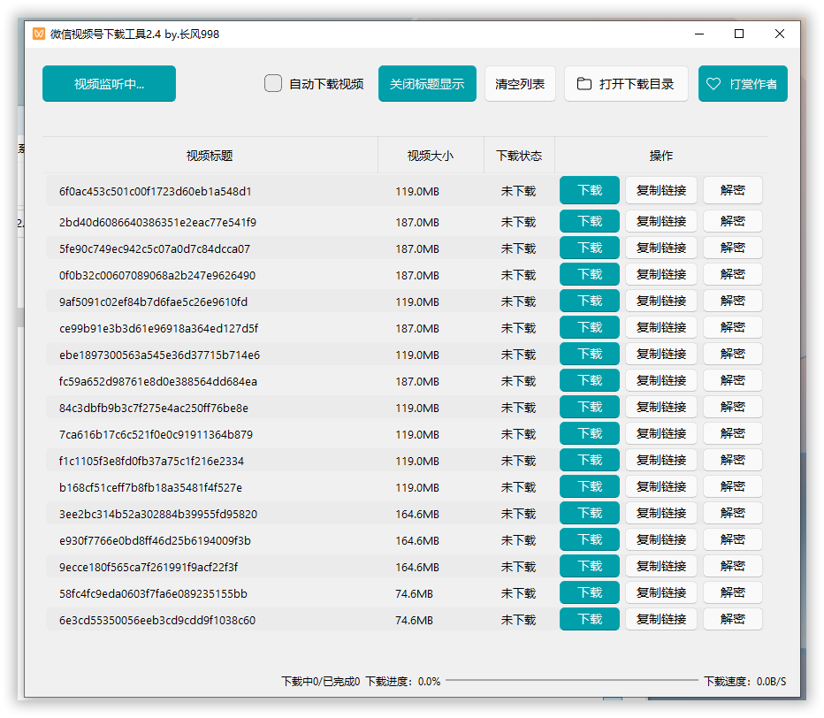This screenshot has height=718, width=824.
Task: Click the 视频标题 column header
Action: tap(210, 156)
